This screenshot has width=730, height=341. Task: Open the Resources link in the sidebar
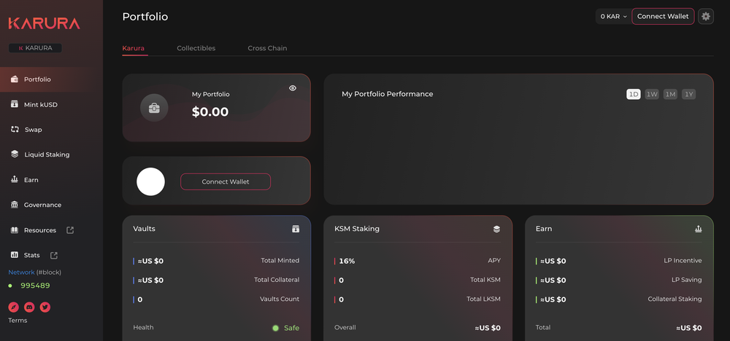(40, 230)
